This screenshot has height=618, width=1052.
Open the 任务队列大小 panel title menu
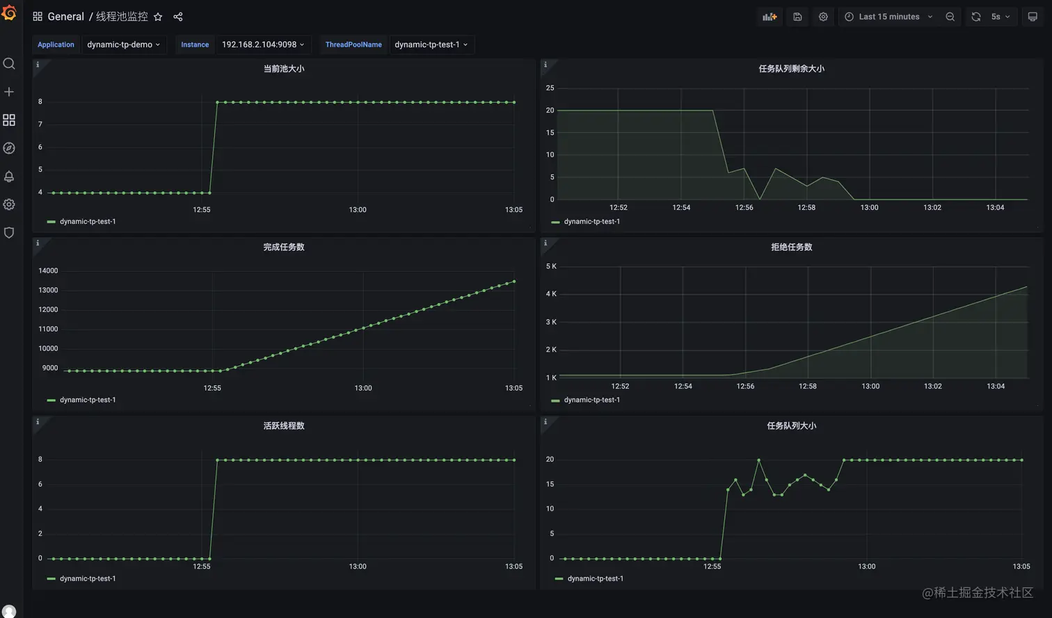click(x=792, y=426)
